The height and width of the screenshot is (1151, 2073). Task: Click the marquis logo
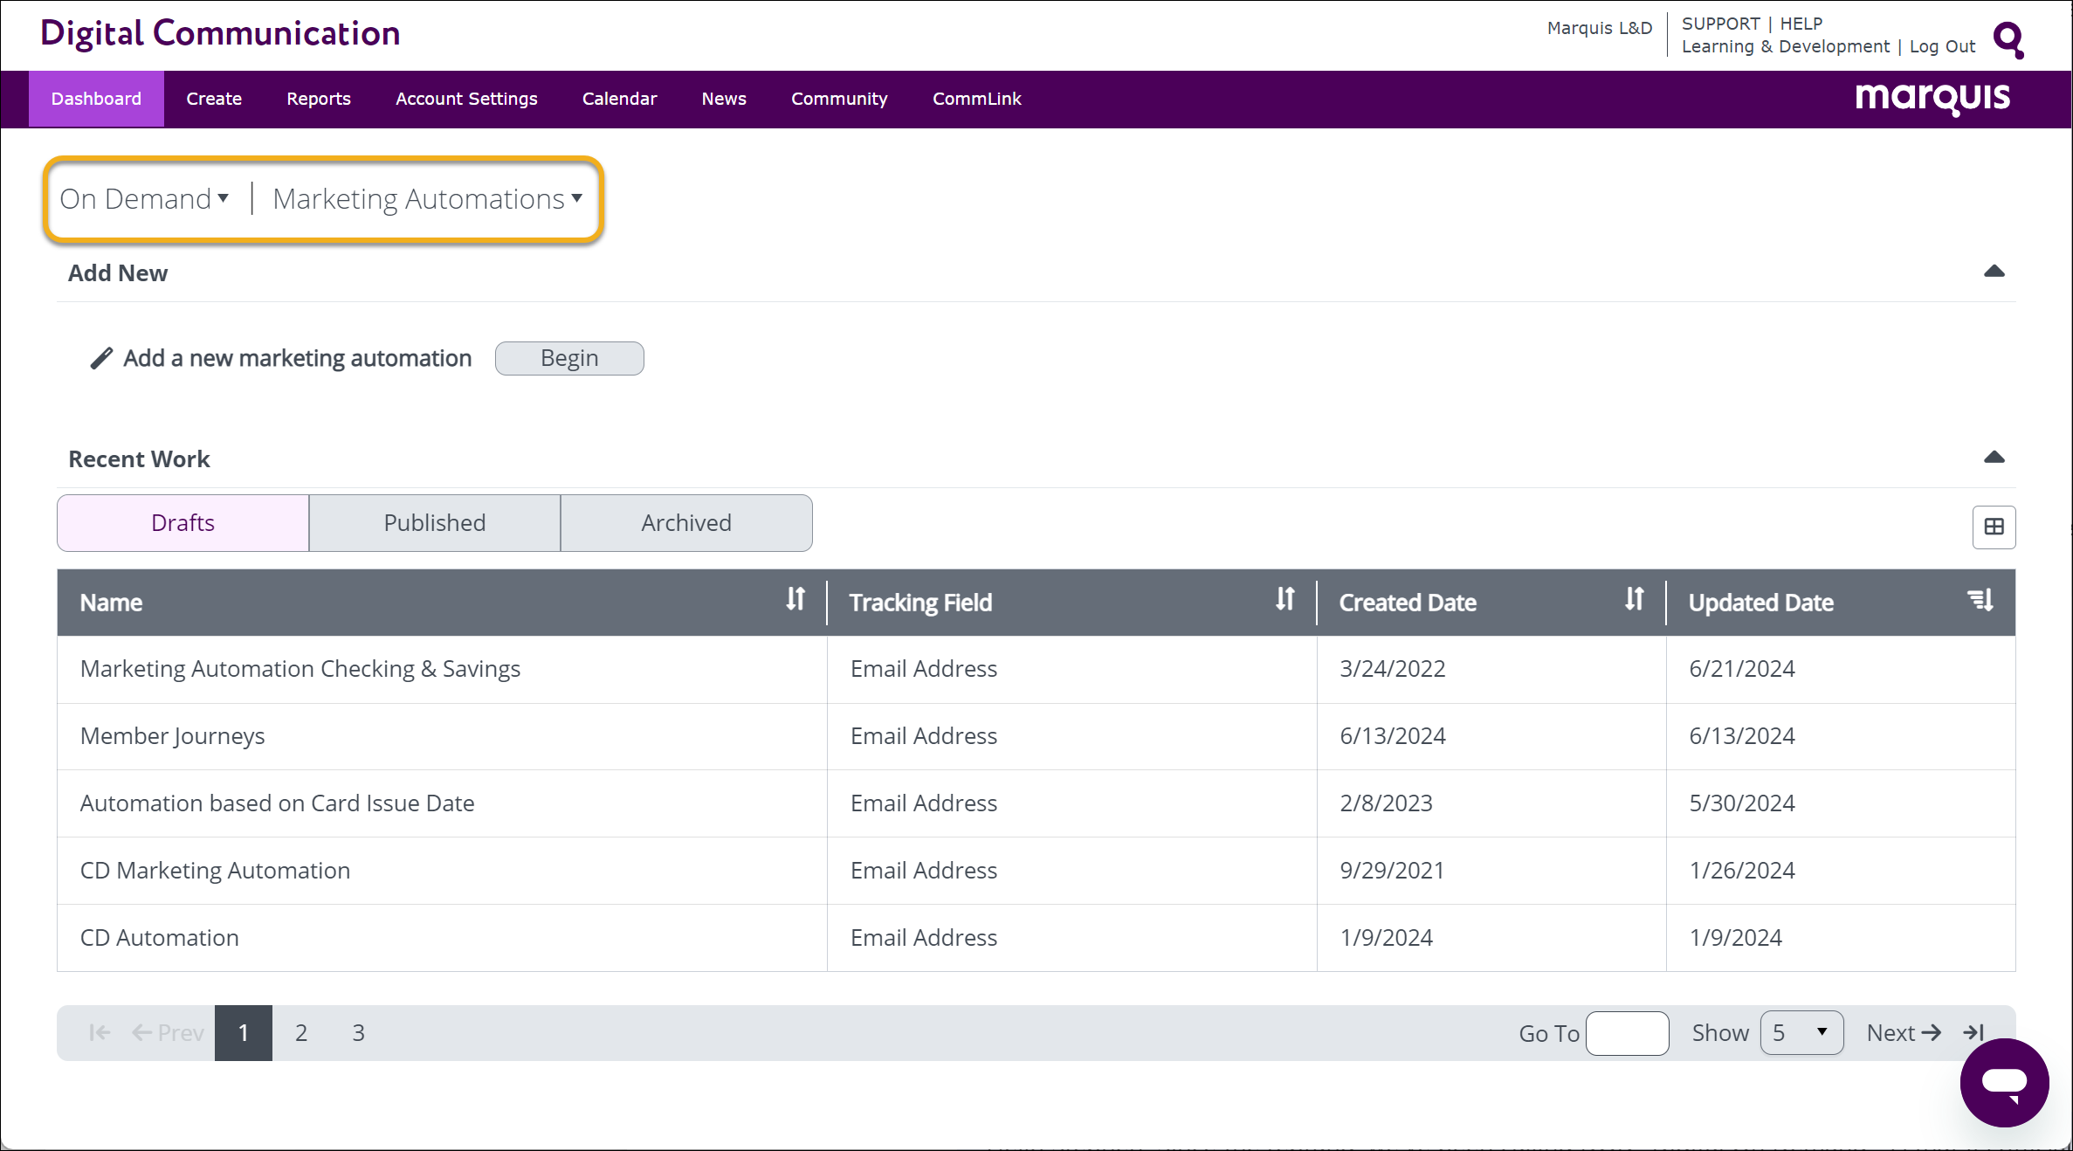point(1932,98)
